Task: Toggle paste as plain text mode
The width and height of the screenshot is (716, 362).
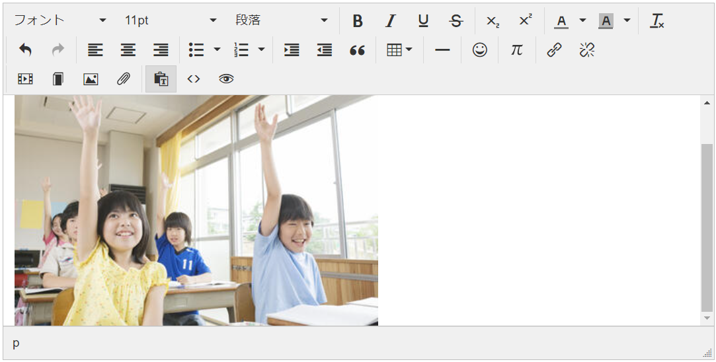Action: click(161, 79)
